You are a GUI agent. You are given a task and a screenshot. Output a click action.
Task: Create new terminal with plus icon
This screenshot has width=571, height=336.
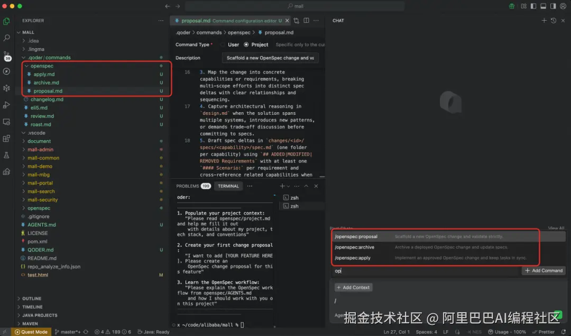tap(282, 186)
